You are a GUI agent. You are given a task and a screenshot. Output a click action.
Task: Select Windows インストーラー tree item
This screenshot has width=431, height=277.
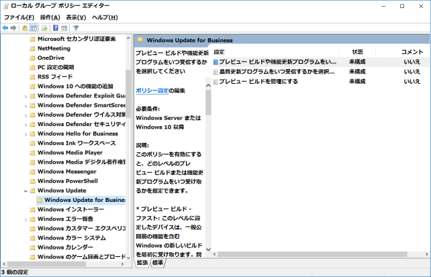[x=71, y=209]
